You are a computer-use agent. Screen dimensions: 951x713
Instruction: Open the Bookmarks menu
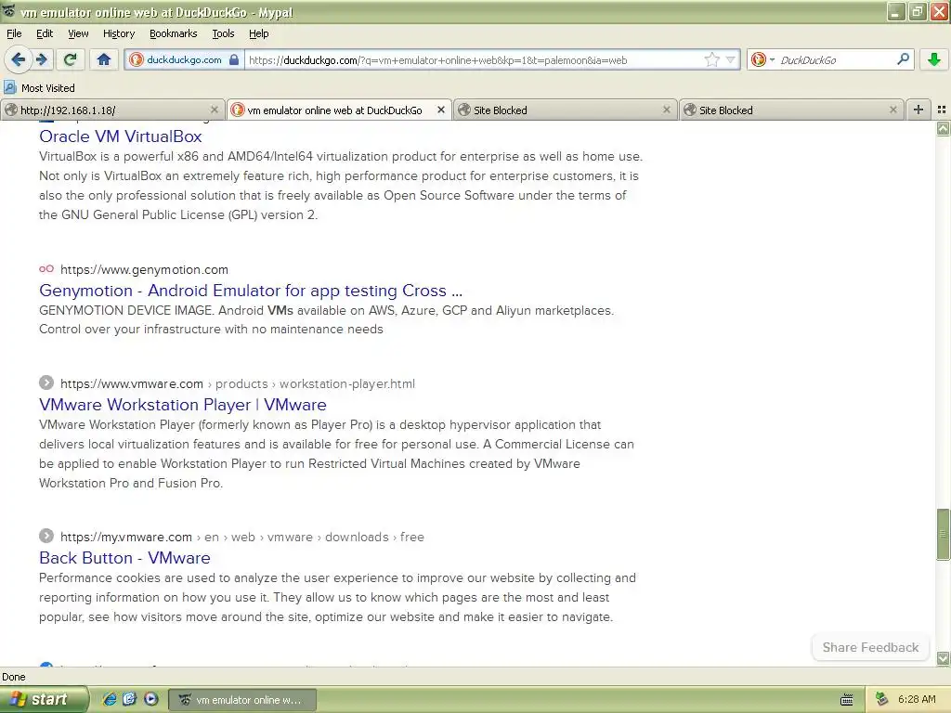[173, 33]
